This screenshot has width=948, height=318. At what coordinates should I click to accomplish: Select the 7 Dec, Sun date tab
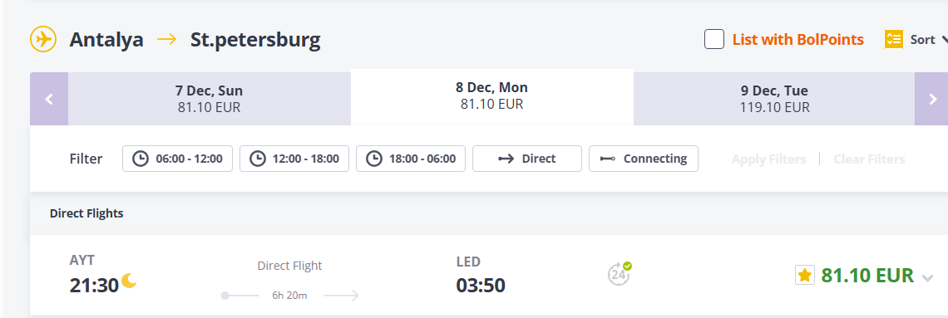tap(210, 99)
